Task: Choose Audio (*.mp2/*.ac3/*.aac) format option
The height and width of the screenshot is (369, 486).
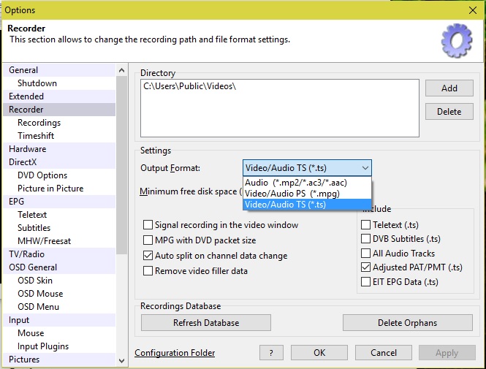Action: pos(296,183)
